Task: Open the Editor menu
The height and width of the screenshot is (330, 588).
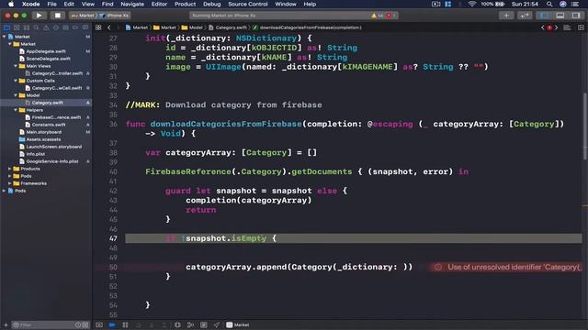Action: (159, 4)
